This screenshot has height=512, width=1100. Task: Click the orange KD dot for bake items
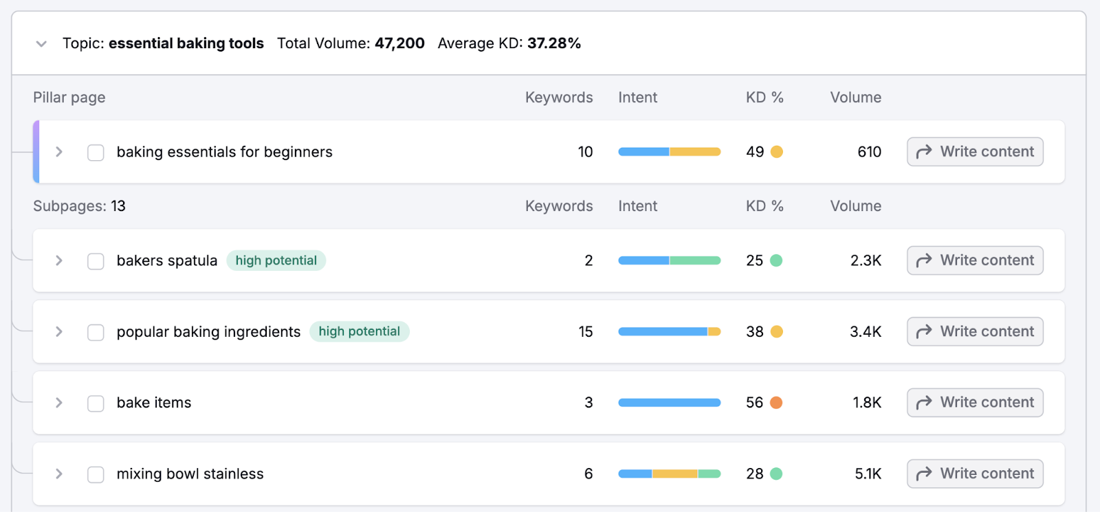[776, 403]
